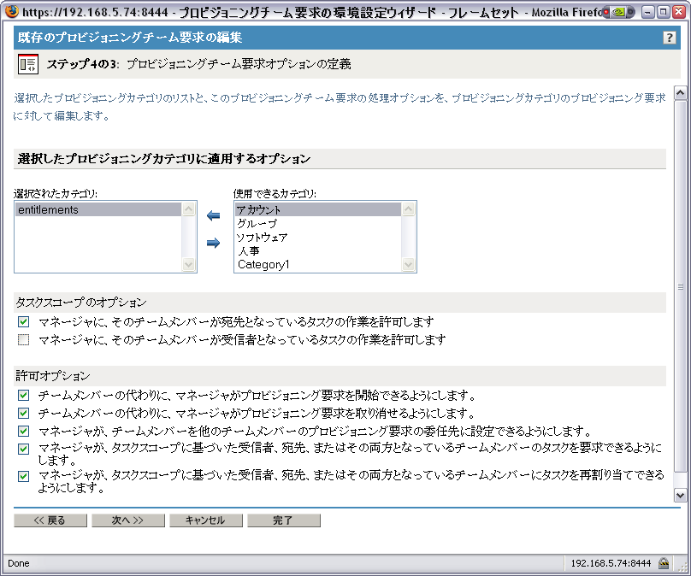Click the << 戻る button
The height and width of the screenshot is (576, 691).
50,520
